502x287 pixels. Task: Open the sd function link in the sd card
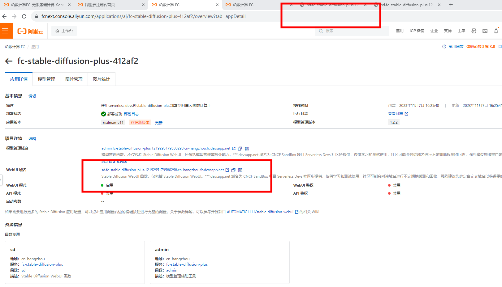pyautogui.click(x=23, y=270)
